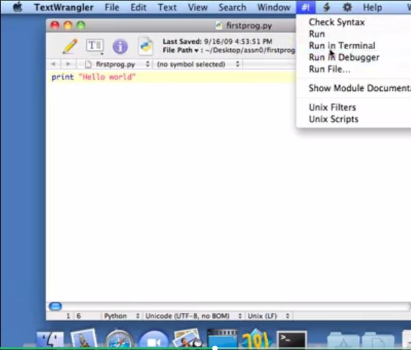Open the Photos app icon in Dock

click(x=188, y=339)
